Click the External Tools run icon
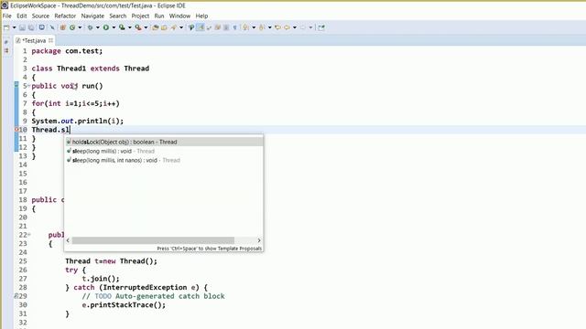The height and width of the screenshot is (329, 586). pyautogui.click(x=138, y=27)
